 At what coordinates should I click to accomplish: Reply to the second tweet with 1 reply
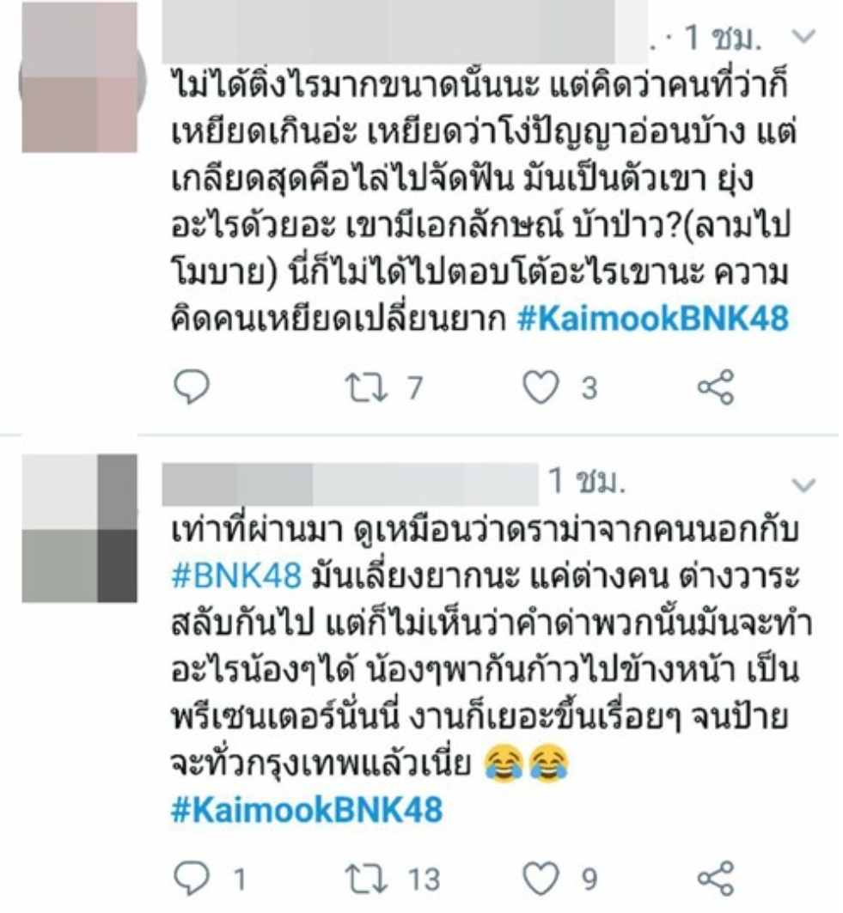tap(192, 878)
